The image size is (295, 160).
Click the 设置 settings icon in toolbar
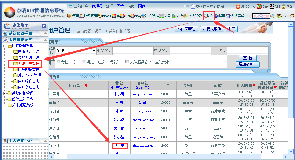click(x=205, y=16)
